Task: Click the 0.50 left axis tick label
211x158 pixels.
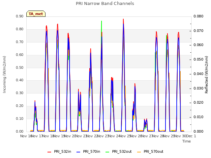Action: [20, 67]
